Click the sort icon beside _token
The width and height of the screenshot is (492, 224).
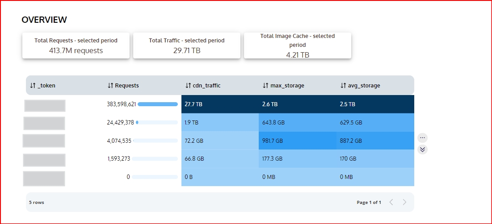[x=33, y=86]
